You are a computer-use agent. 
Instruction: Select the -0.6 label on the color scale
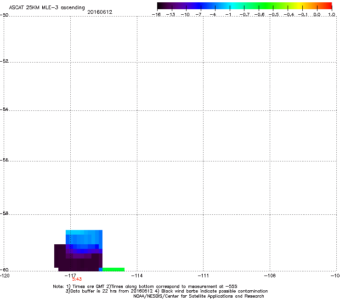(x=259, y=15)
